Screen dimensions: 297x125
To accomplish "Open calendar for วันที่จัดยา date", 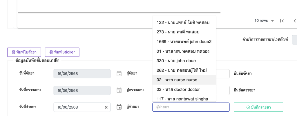I will point(119,74).
